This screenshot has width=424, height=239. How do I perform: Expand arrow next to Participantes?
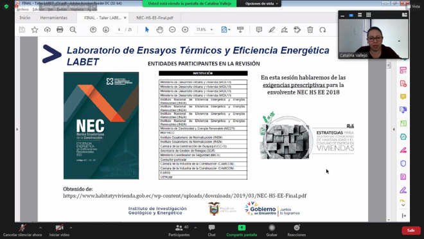(195, 227)
